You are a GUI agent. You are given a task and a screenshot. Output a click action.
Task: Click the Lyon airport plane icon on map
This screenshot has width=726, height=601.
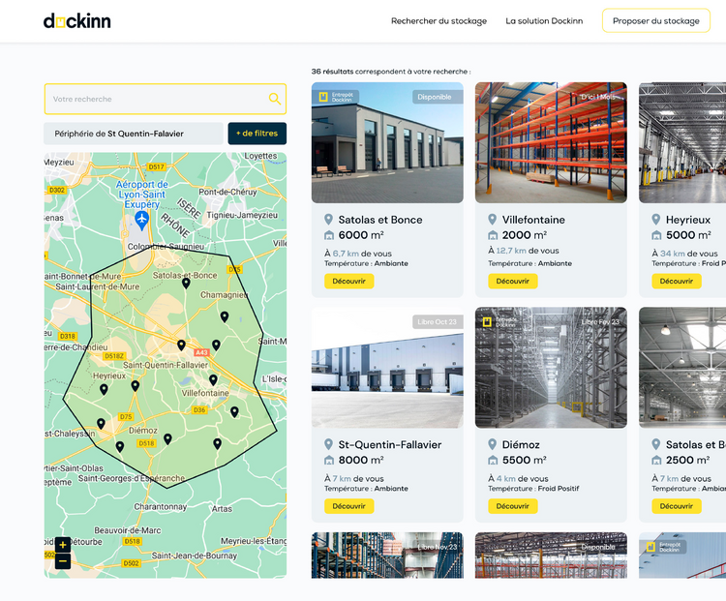click(x=141, y=220)
